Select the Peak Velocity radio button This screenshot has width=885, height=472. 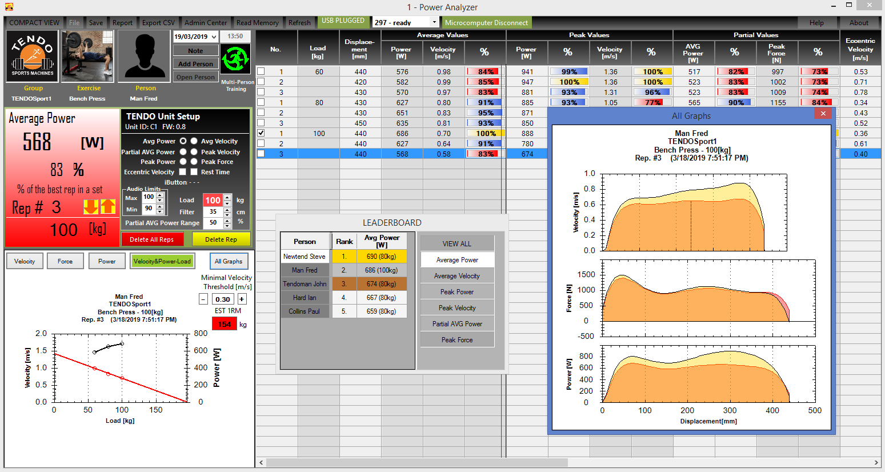pyautogui.click(x=194, y=151)
